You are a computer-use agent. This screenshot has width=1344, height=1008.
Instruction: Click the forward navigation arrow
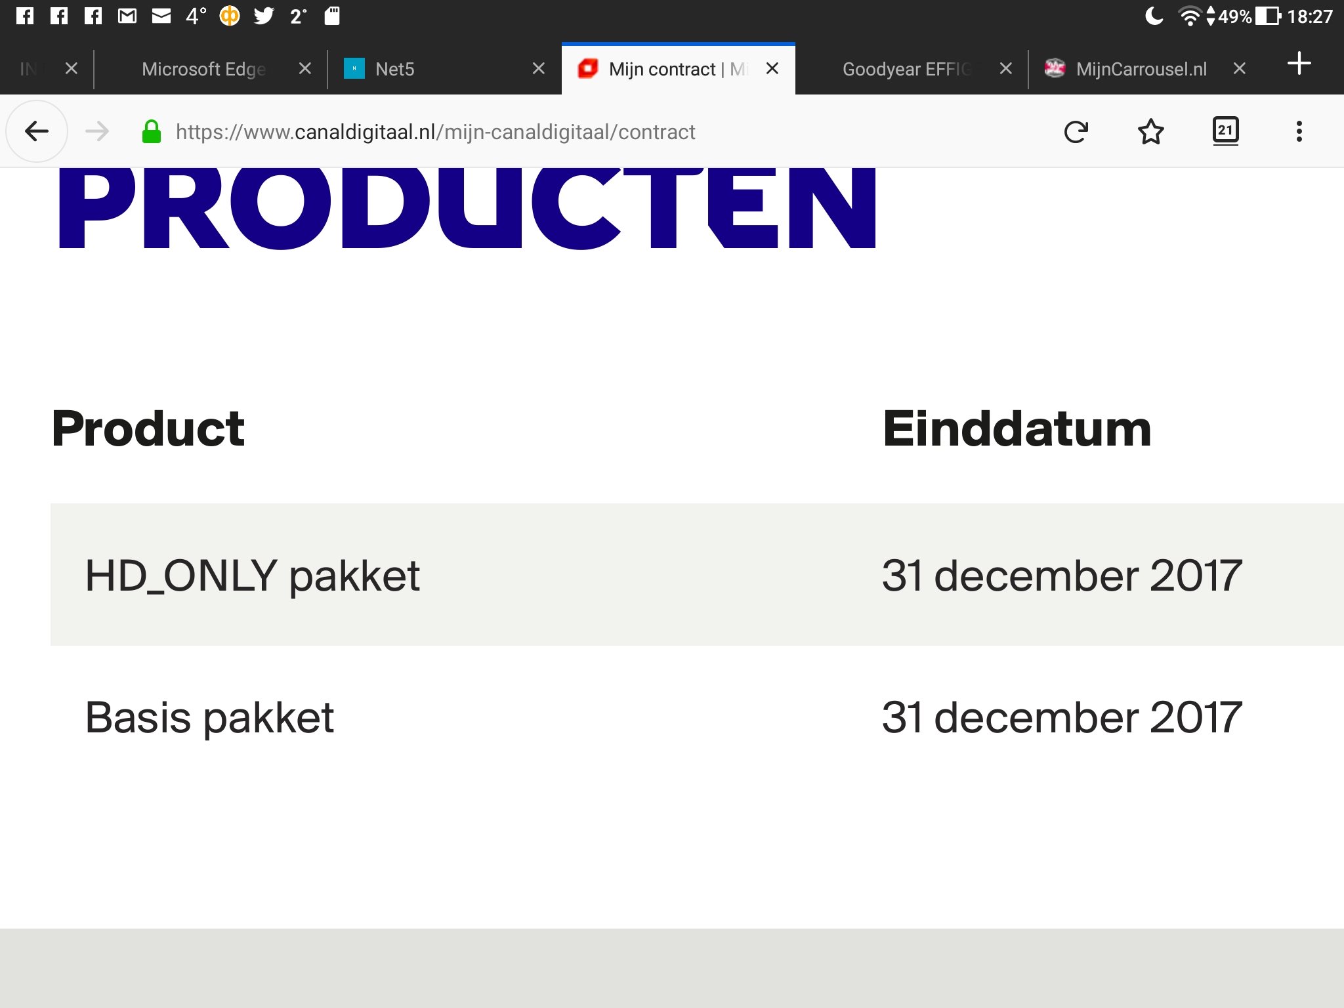tap(97, 132)
